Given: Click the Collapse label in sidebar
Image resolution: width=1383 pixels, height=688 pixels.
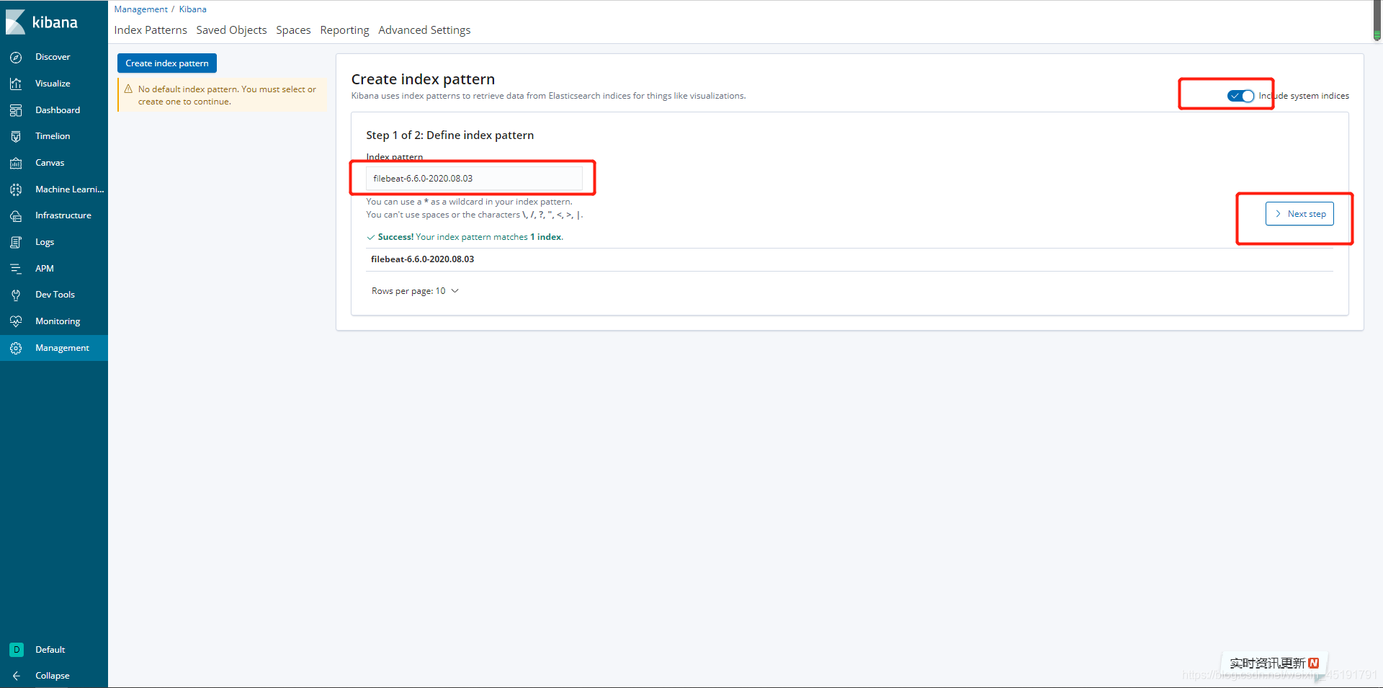Looking at the screenshot, I should [53, 676].
